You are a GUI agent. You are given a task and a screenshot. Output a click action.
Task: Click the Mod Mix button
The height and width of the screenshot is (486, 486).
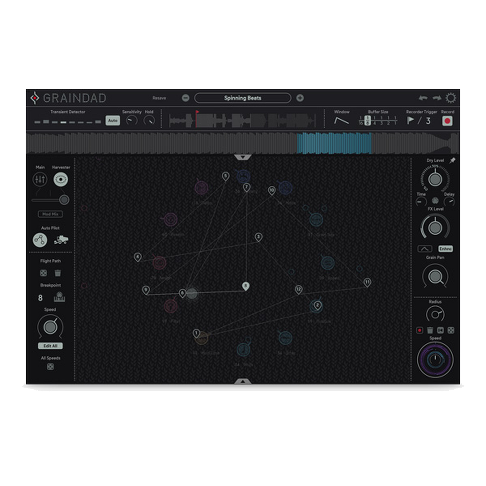point(50,214)
